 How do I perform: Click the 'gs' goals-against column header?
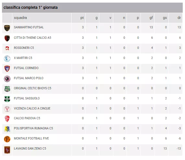165,18
